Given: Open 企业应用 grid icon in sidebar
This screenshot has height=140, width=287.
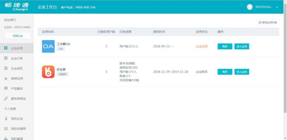Looking at the screenshot, I should [6, 48].
